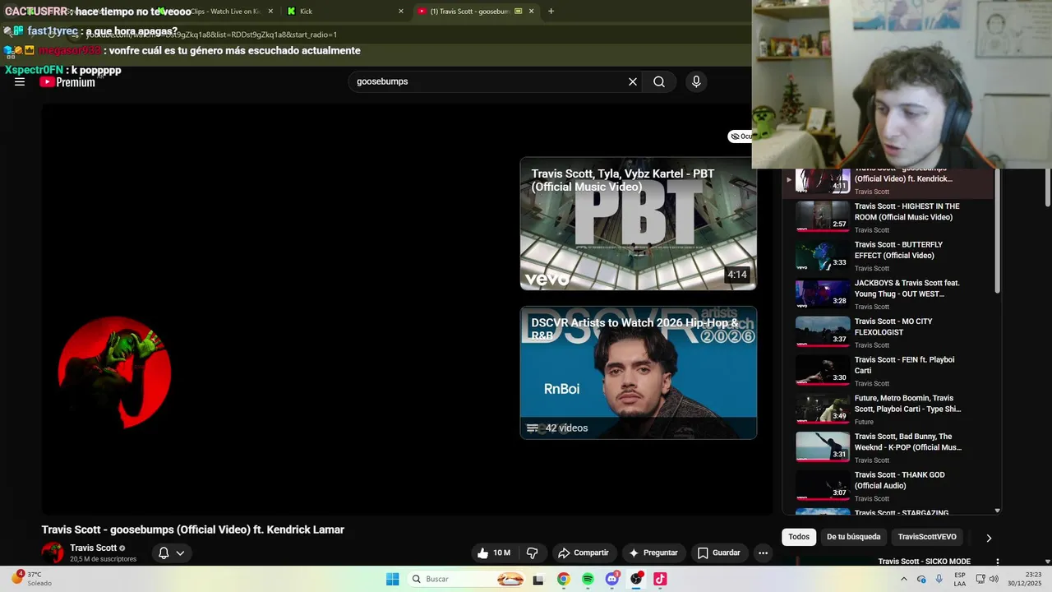Screen dimensions: 1052x592
Task: Open a new browser tab
Action: (551, 12)
